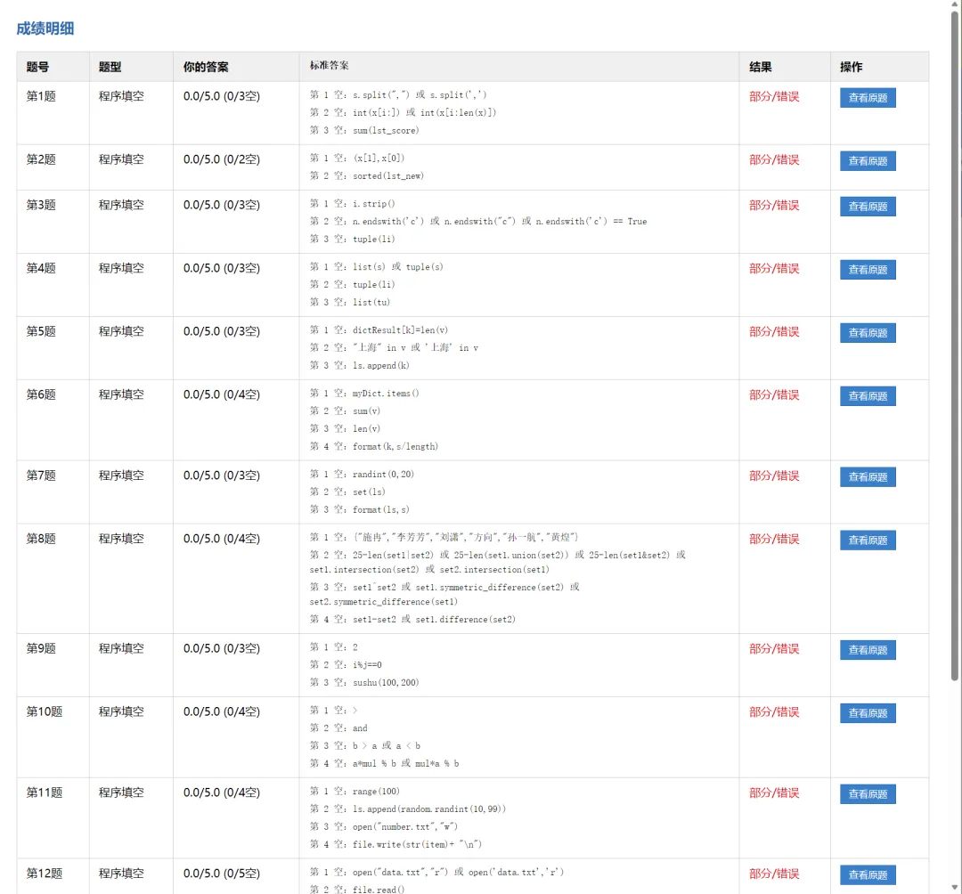
Task: Click 部分/错误 result for 第1题
Action: [x=774, y=96]
